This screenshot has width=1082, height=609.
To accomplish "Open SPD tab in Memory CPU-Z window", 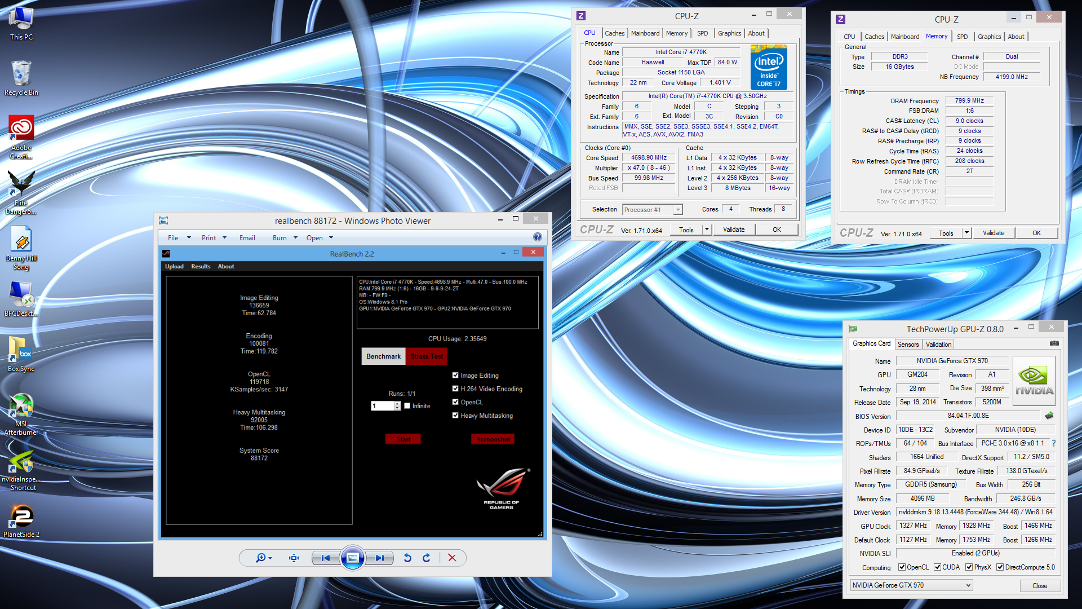I will 962,37.
